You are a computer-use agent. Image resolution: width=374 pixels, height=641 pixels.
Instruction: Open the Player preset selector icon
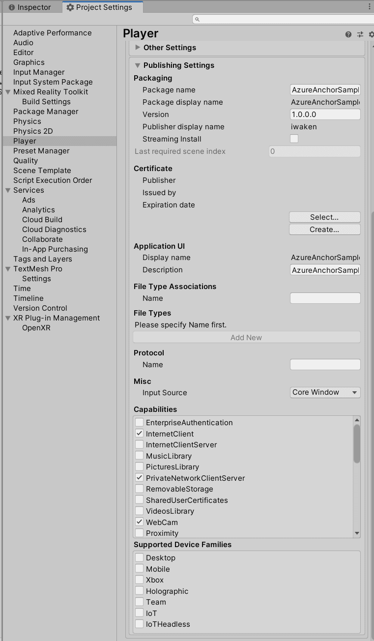click(x=360, y=34)
